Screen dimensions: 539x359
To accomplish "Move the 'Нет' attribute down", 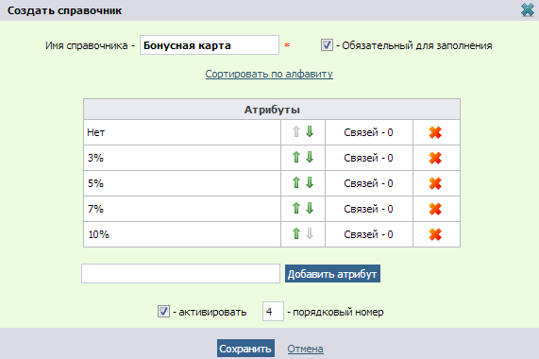I will click(x=310, y=131).
